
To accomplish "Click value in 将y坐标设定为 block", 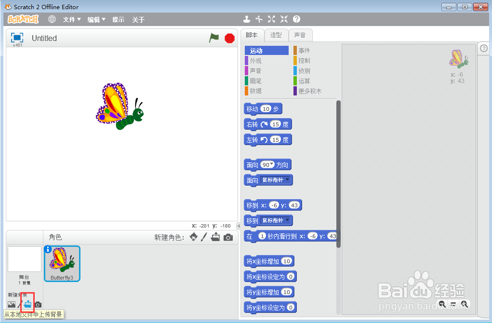I will (x=291, y=307).
